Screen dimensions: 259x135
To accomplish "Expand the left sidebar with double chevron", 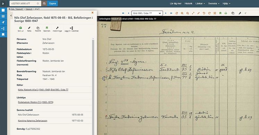I will (3, 3).
